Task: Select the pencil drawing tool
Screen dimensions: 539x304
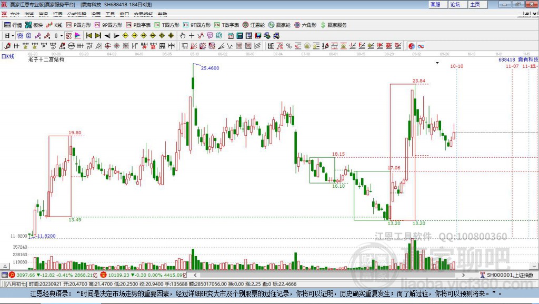Action: point(7,46)
